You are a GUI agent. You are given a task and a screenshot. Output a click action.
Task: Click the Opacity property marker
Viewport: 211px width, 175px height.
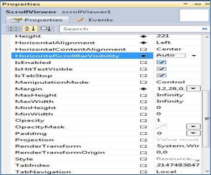pos(143,121)
